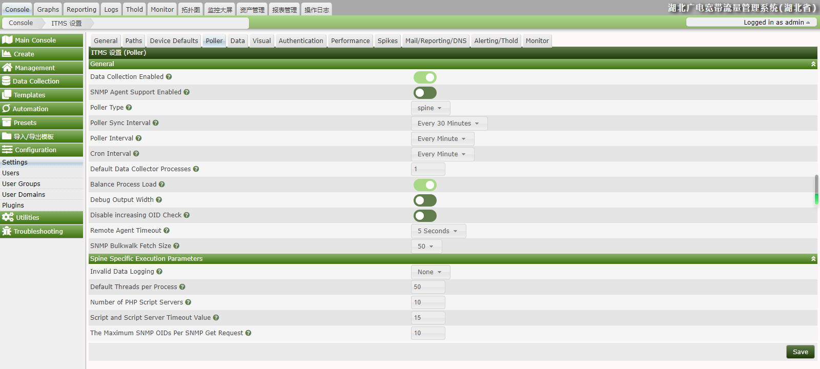Viewport: 820px width, 369px height.
Task: Switch to the Authentication settings tab
Action: [x=301, y=41]
